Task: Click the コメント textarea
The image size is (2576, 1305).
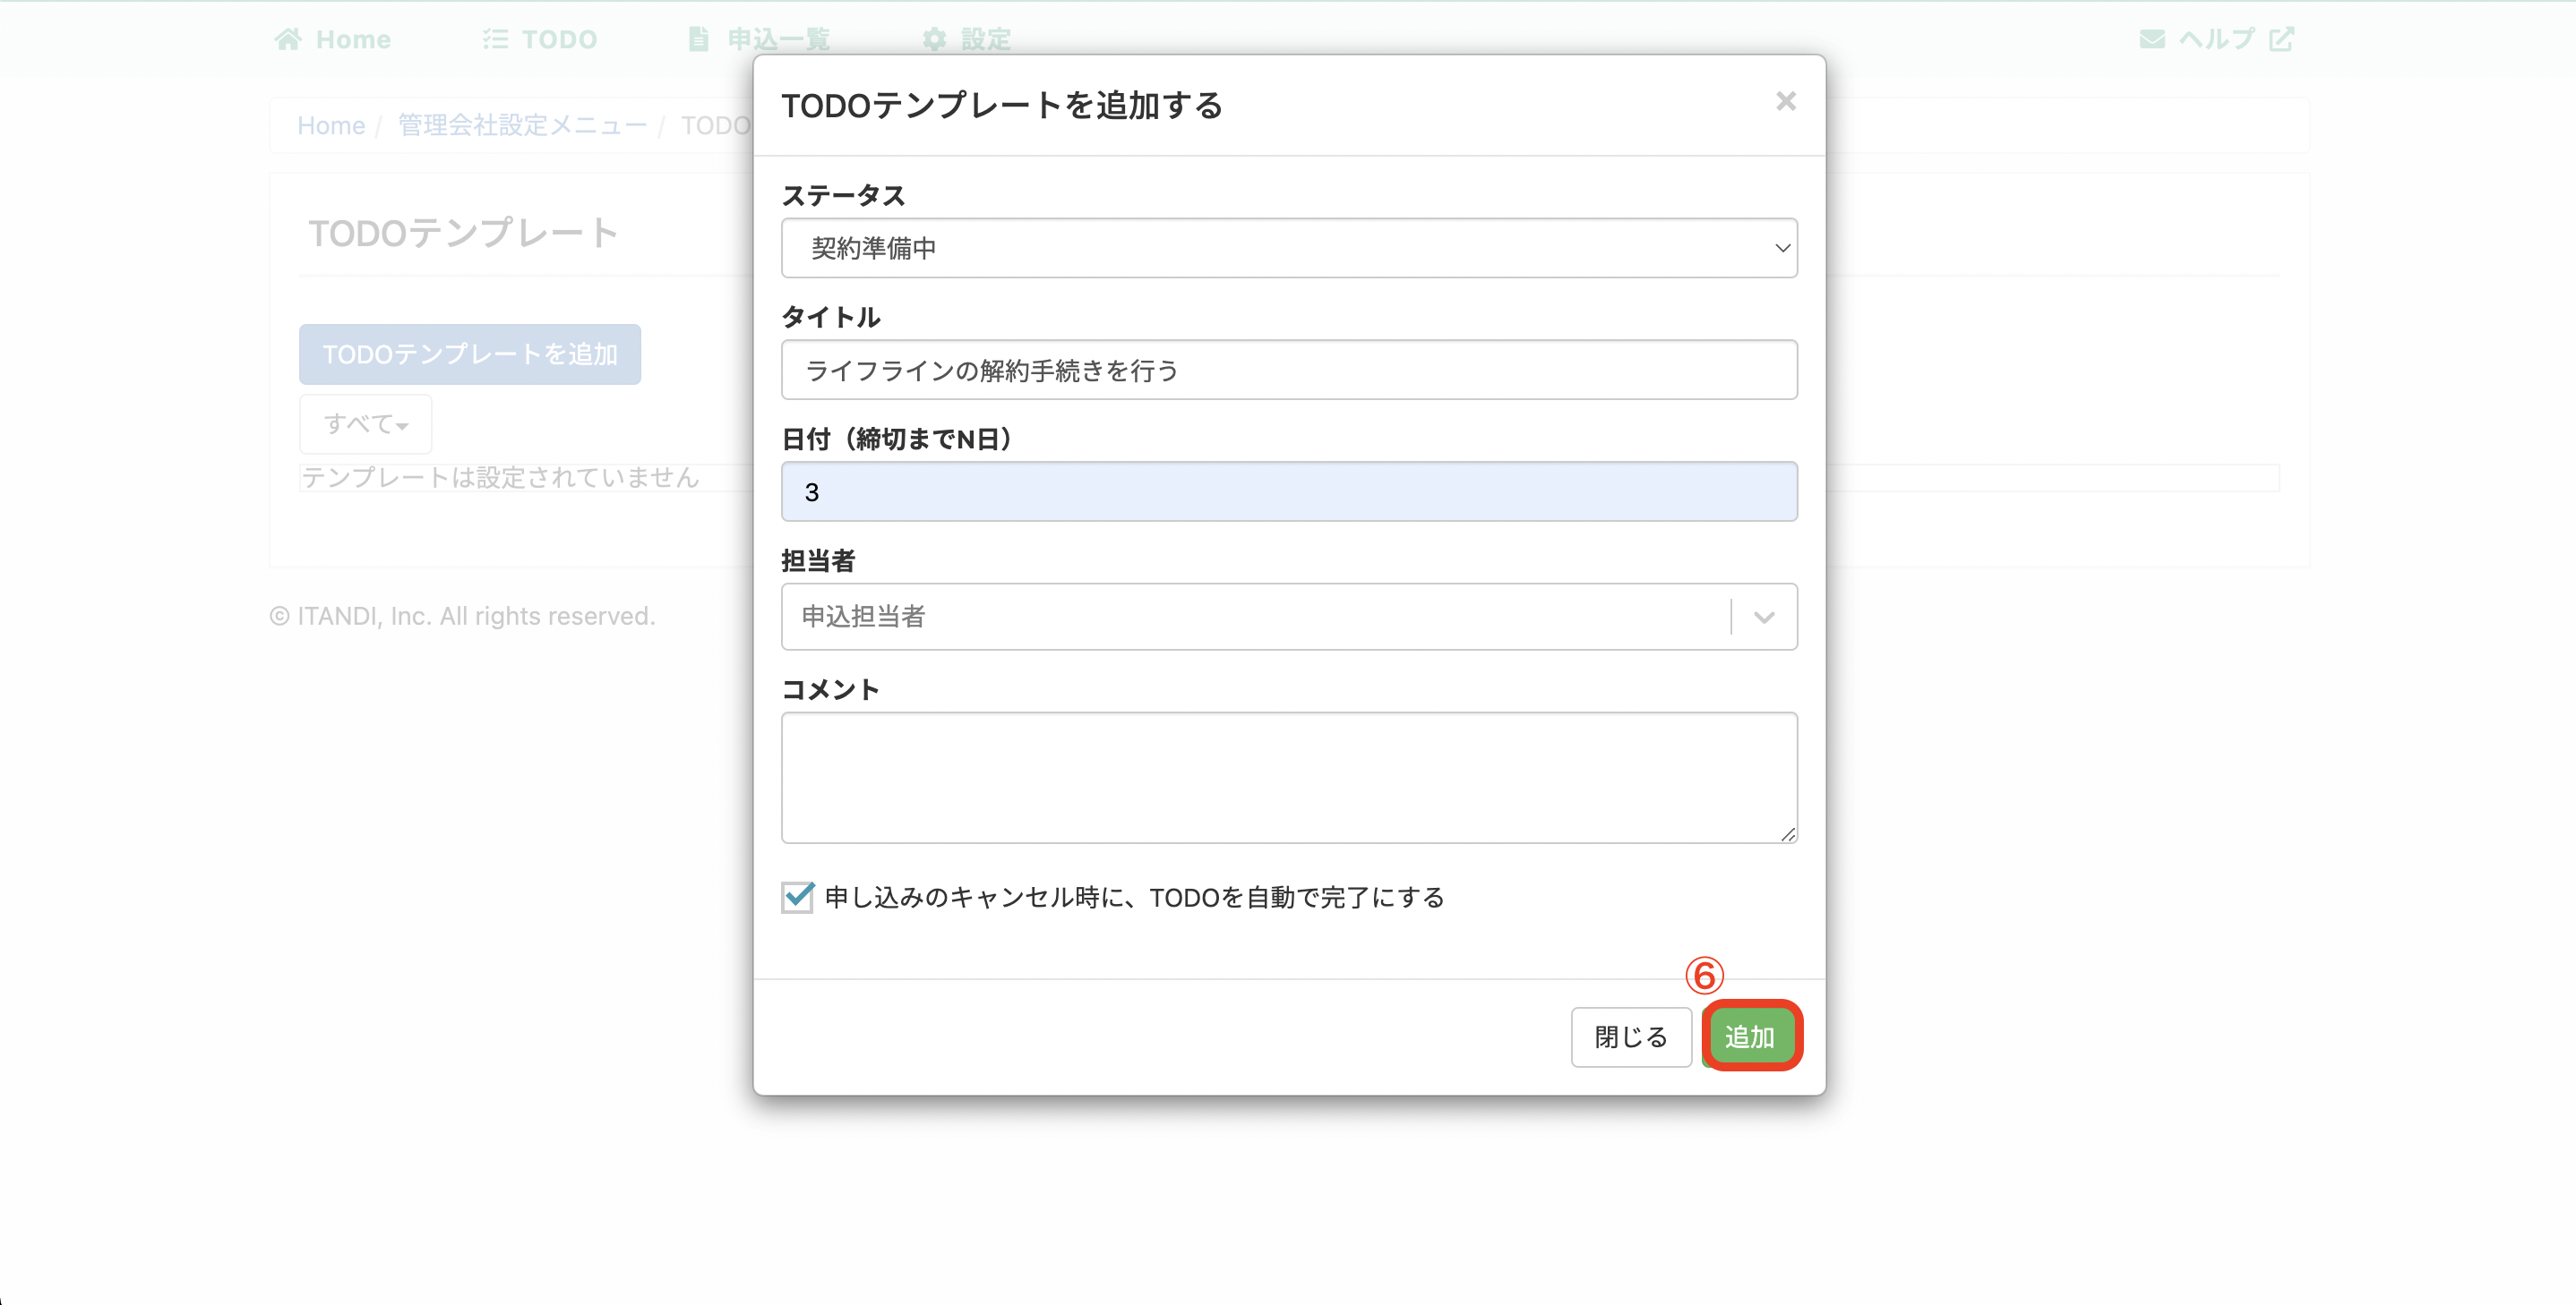Action: coord(1289,778)
